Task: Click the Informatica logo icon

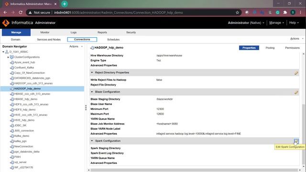Action: tap(6, 23)
